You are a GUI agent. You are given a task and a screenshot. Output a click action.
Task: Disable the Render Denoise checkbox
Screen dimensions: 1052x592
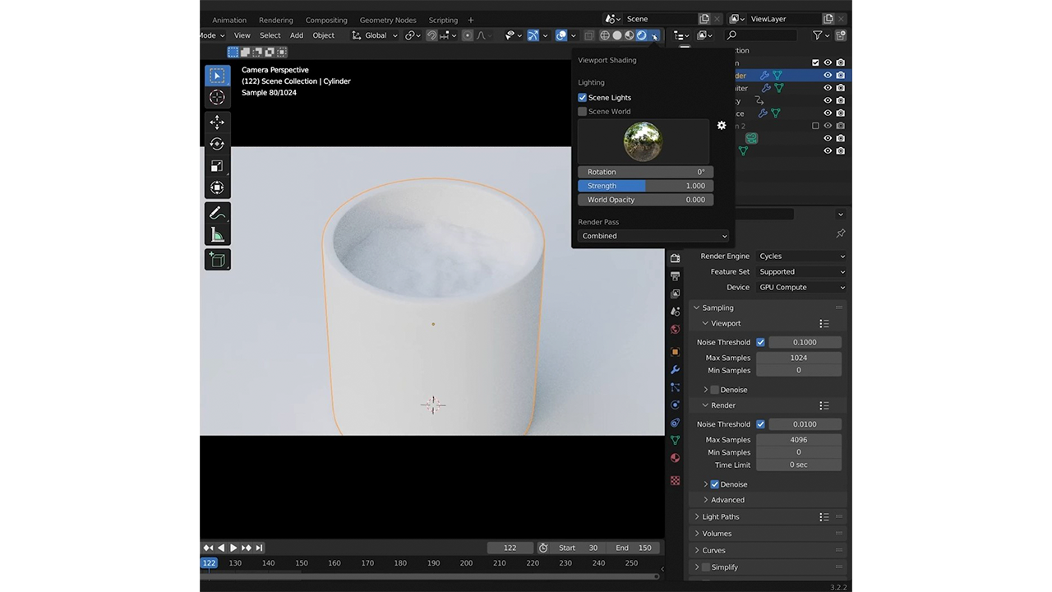point(714,484)
